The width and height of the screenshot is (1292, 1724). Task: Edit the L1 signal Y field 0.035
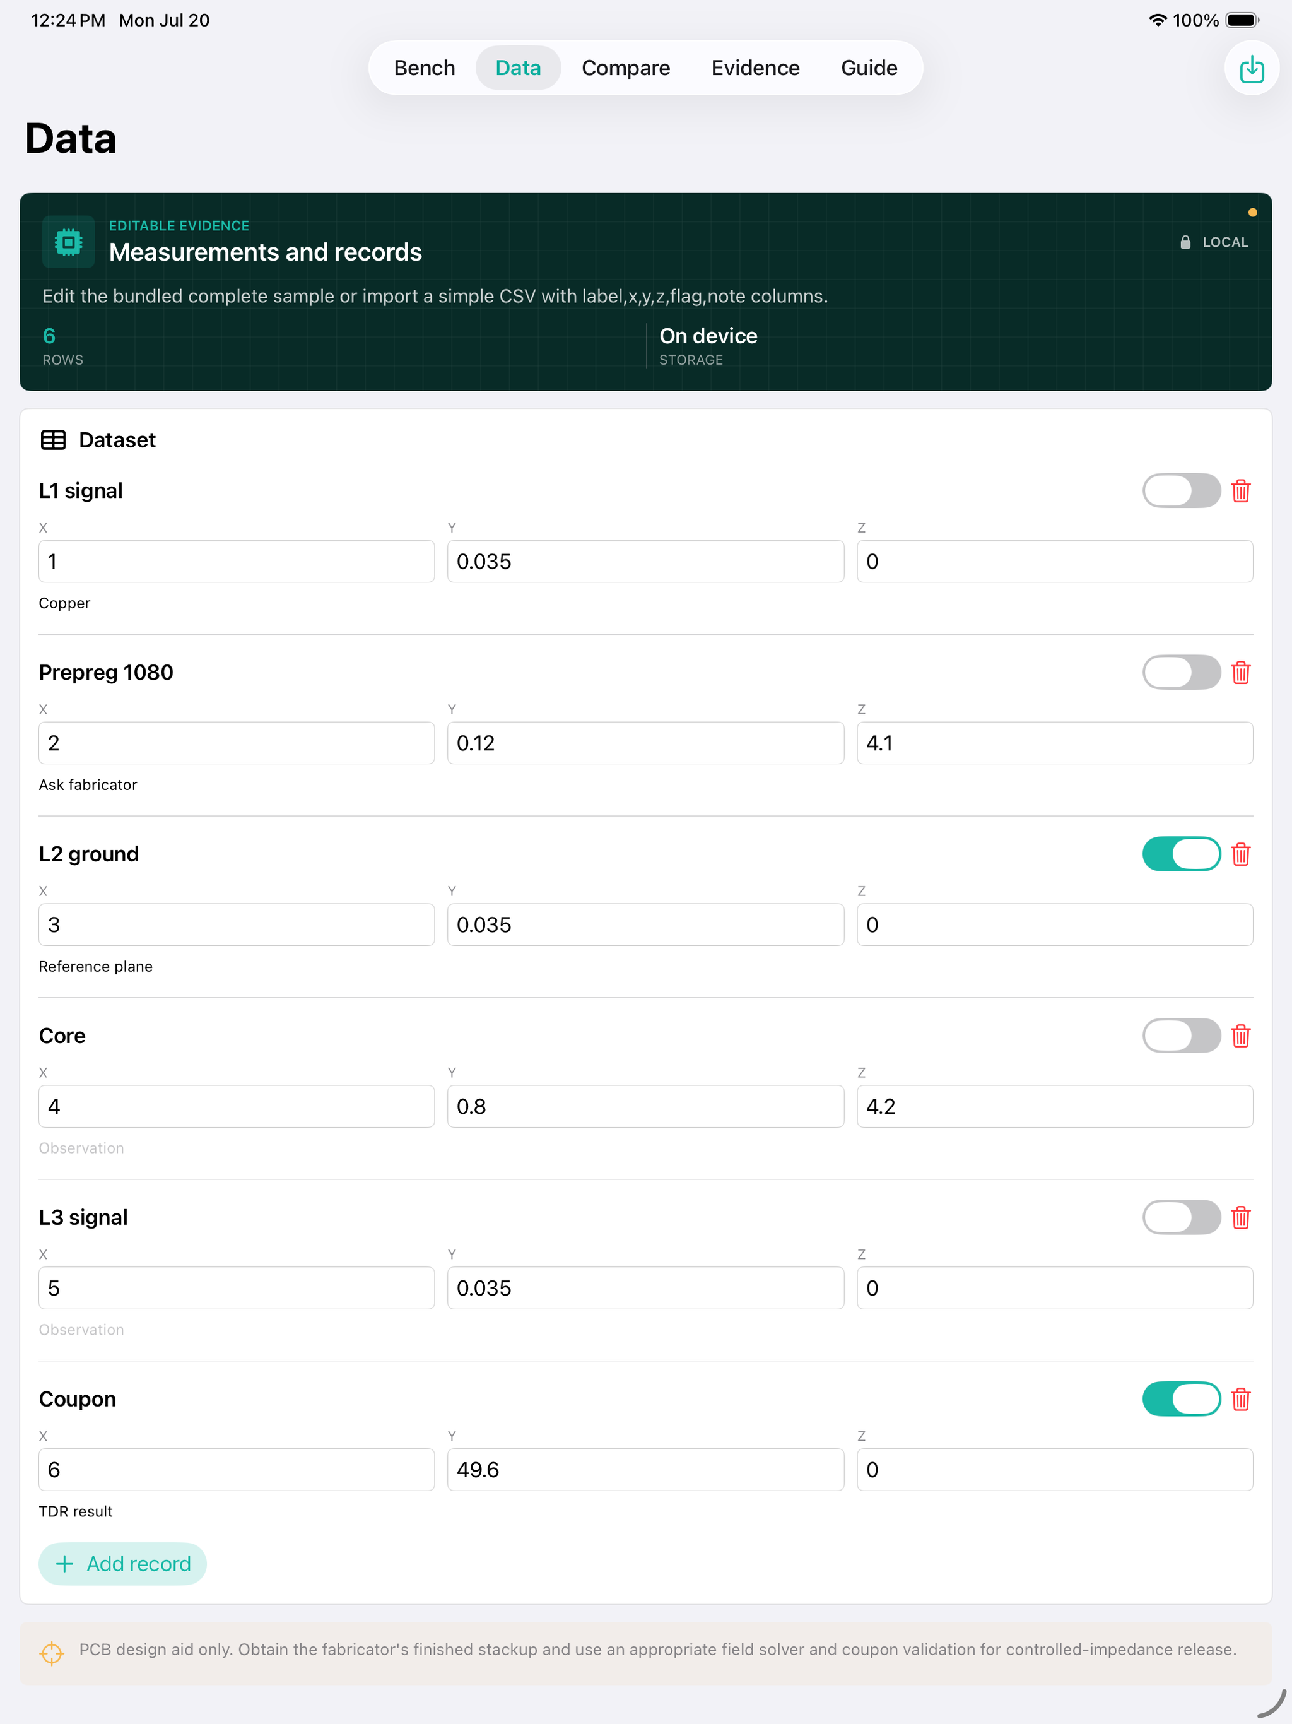point(645,562)
